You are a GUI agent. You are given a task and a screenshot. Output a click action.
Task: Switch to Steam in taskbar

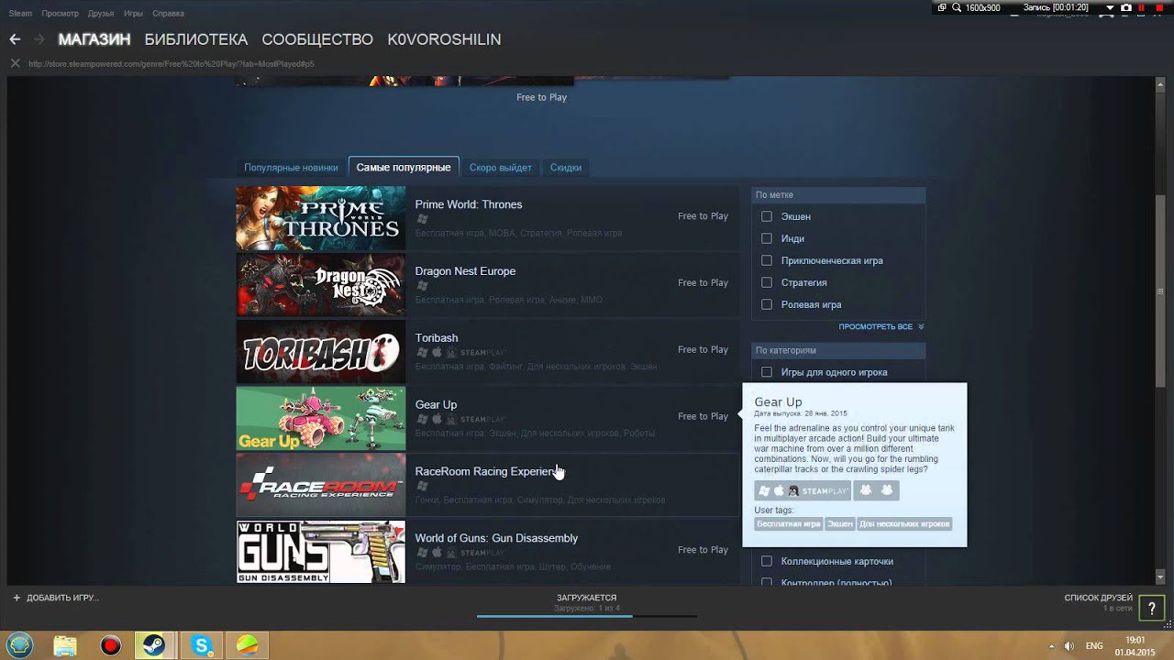click(153, 645)
